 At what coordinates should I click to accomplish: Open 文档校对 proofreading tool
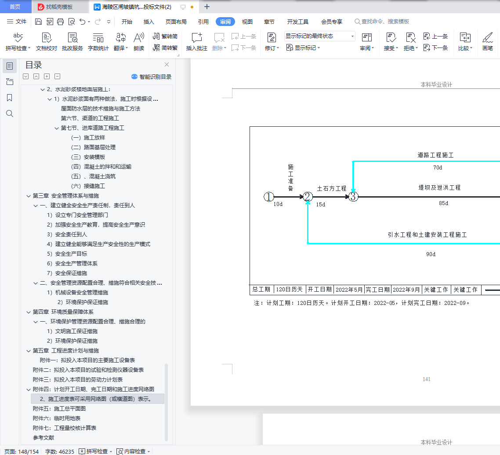[x=47, y=41]
